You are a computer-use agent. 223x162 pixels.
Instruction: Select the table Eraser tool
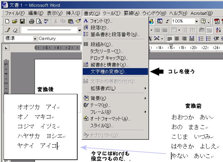pyautogui.click(x=15, y=30)
